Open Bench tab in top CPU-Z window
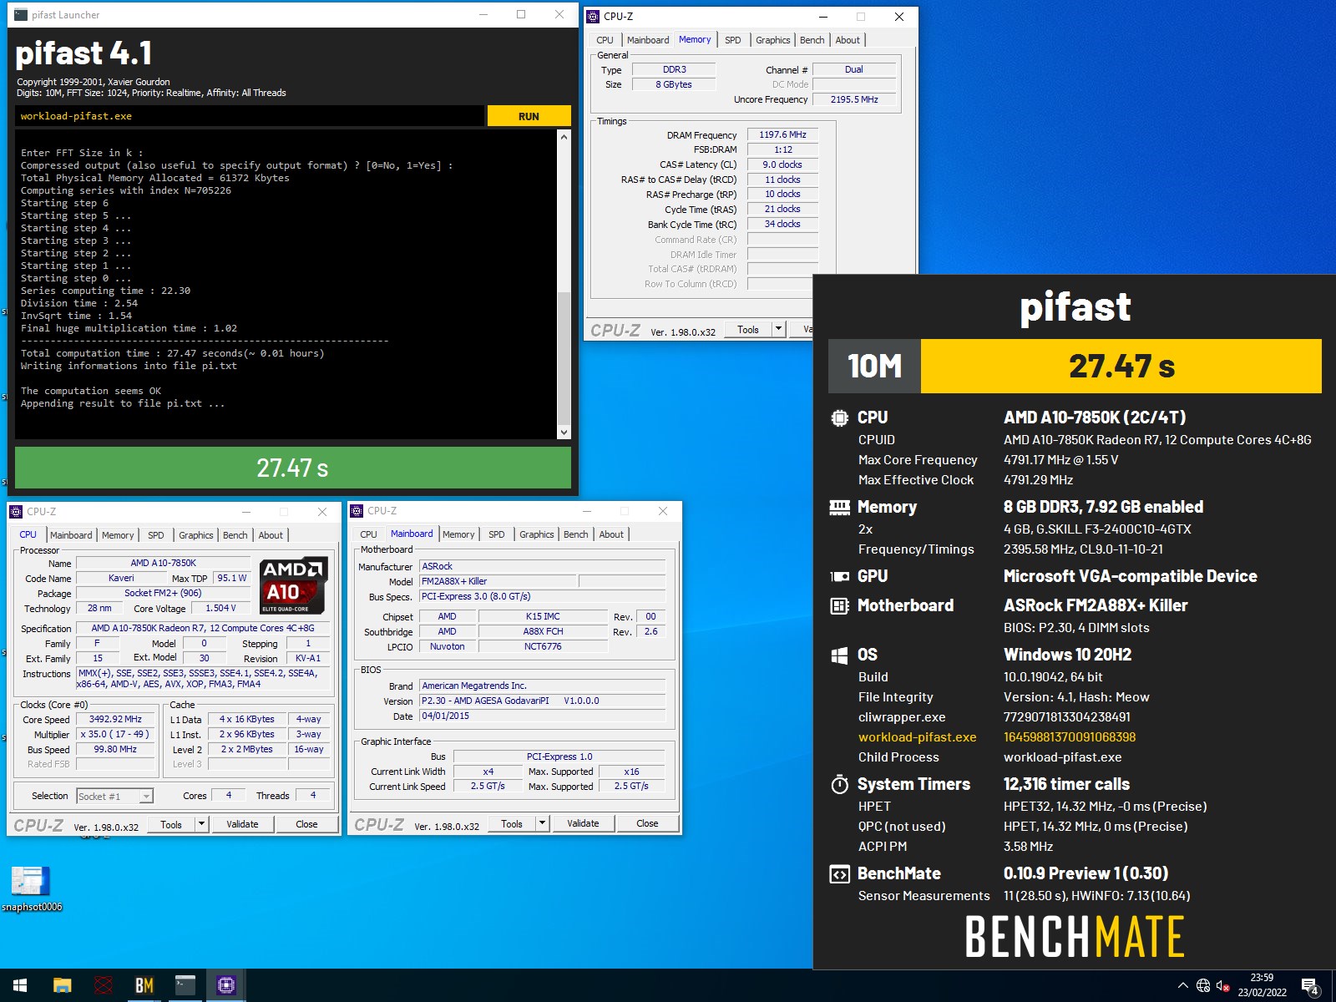Screen dimensions: 1336x1002 [x=812, y=40]
